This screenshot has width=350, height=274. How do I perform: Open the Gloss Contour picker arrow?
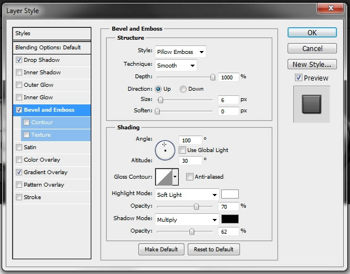pos(175,176)
